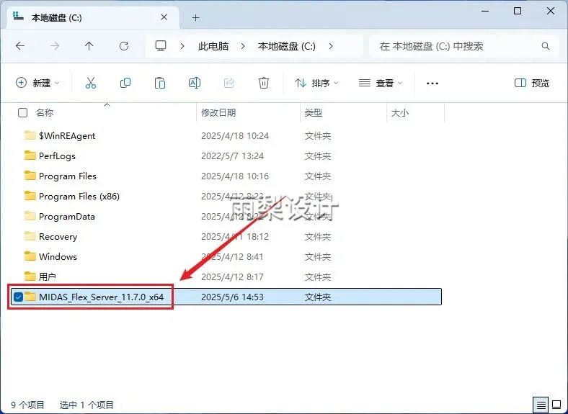Select the Program Files (x86) folder name

coord(79,196)
